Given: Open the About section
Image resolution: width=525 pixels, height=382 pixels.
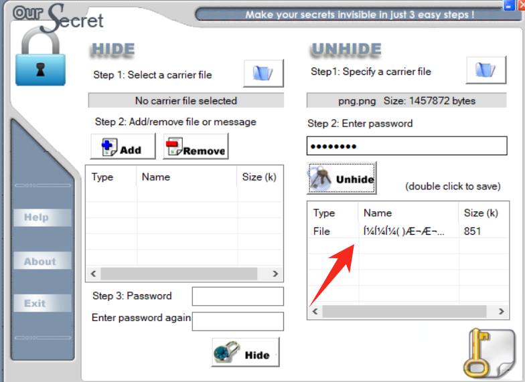Looking at the screenshot, I should [x=43, y=261].
